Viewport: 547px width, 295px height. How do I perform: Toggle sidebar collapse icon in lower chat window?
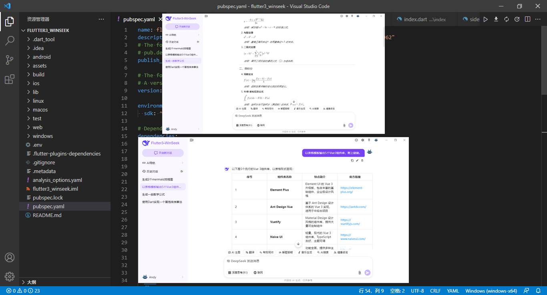click(x=192, y=140)
